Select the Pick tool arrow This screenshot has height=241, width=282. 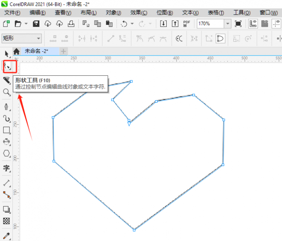pos(7,54)
